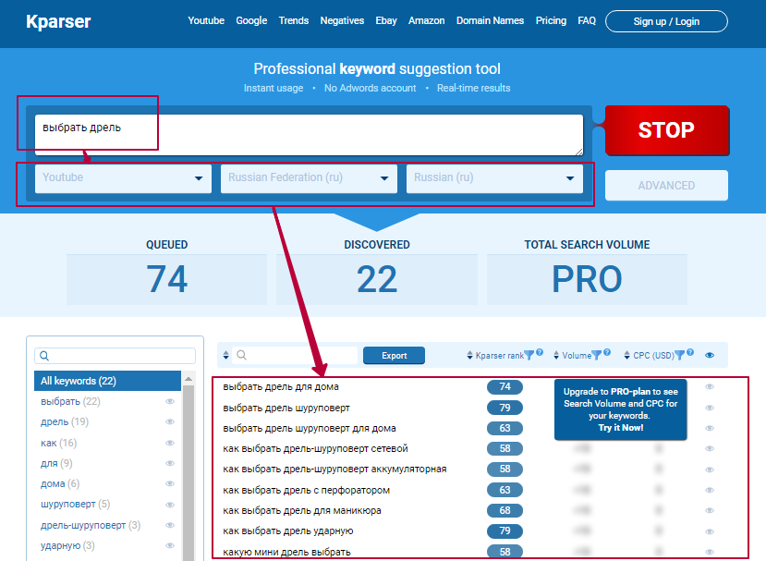Expand the Russian Federation (ru) country dropdown
The width and height of the screenshot is (766, 561).
point(309,178)
